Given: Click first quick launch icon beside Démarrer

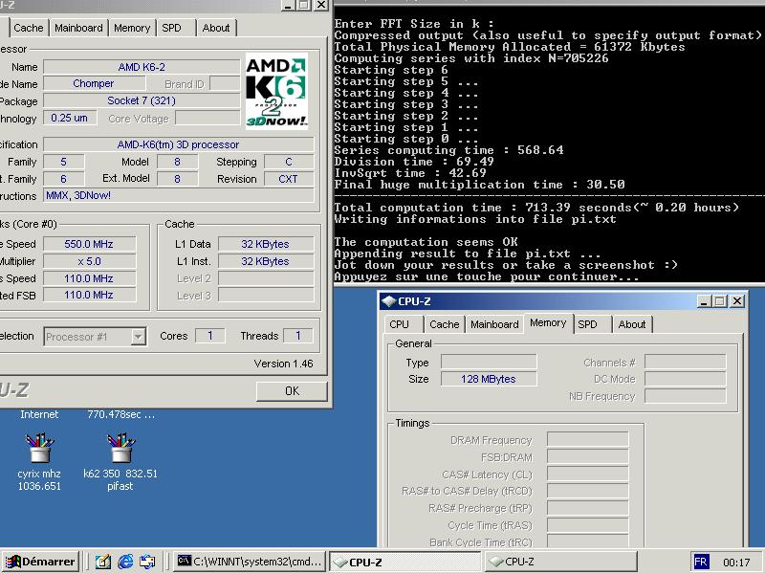Looking at the screenshot, I should click(x=103, y=562).
